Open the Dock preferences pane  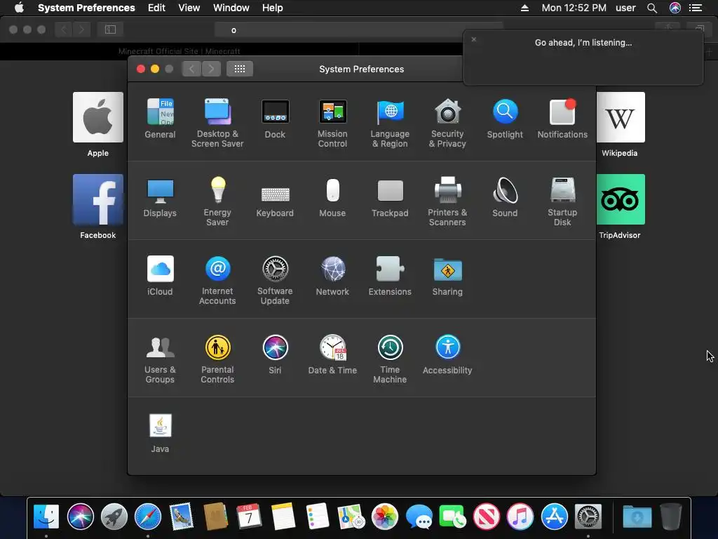275,118
